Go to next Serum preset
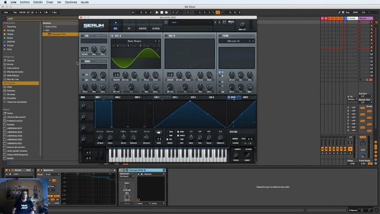This screenshot has width=380, height=214. point(219,23)
